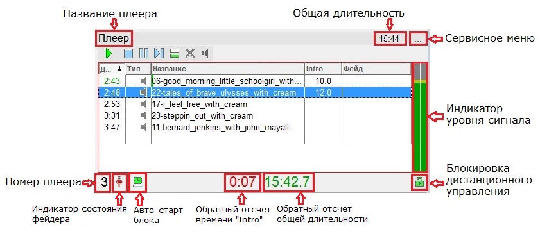This screenshot has height=234, width=540.
Task: Skip to next track with play-next icon
Action: [x=159, y=53]
